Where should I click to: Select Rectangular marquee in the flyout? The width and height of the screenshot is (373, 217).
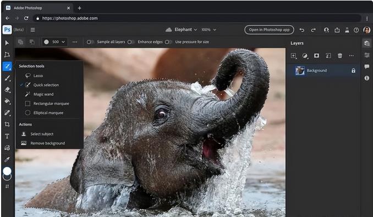pos(51,104)
